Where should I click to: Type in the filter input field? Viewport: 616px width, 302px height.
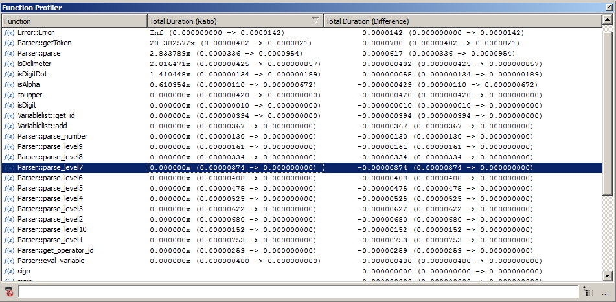(298, 292)
